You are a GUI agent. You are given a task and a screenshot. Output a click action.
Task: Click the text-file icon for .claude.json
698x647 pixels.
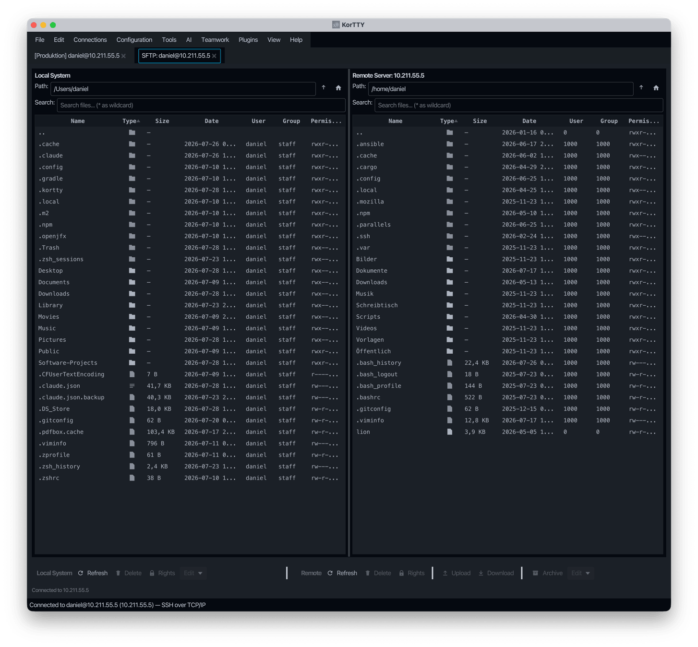[132, 386]
